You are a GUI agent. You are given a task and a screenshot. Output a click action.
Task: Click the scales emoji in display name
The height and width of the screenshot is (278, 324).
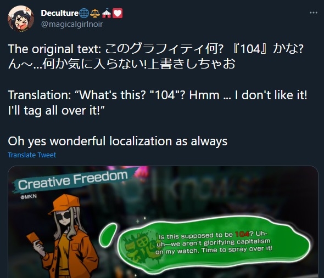coord(95,13)
